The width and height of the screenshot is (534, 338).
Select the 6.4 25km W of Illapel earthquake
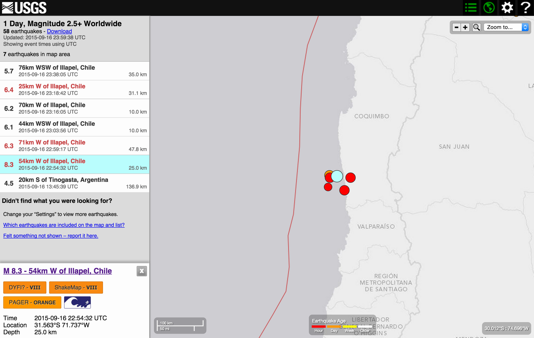coord(75,90)
